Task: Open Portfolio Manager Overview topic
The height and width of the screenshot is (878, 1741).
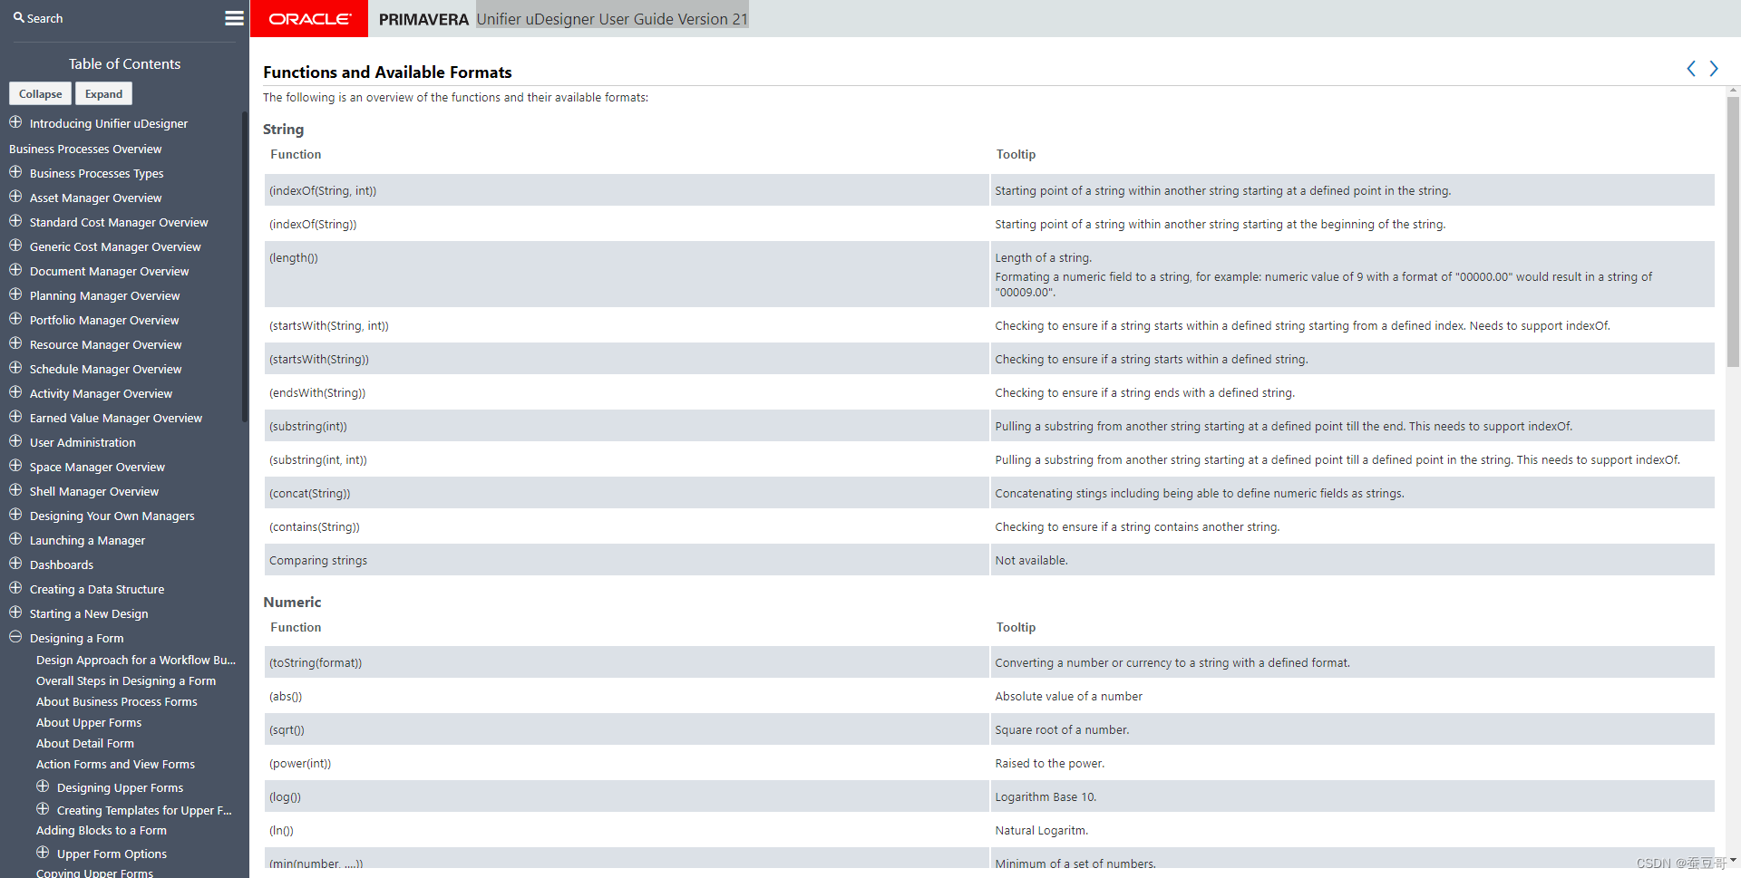Action: coord(104,321)
